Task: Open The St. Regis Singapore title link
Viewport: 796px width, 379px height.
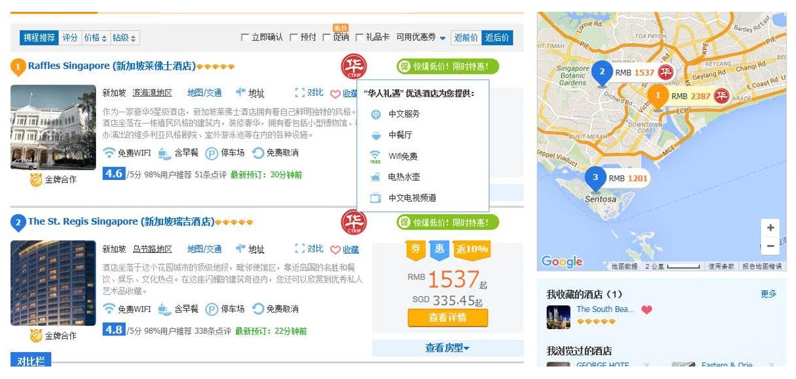Action: click(x=121, y=222)
